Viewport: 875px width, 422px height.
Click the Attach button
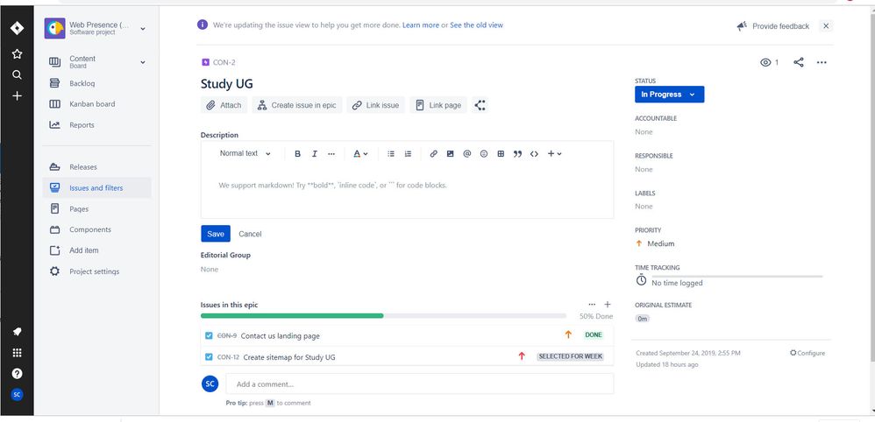(224, 105)
